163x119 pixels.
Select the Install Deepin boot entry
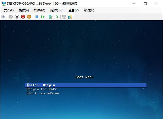[x=86, y=85]
